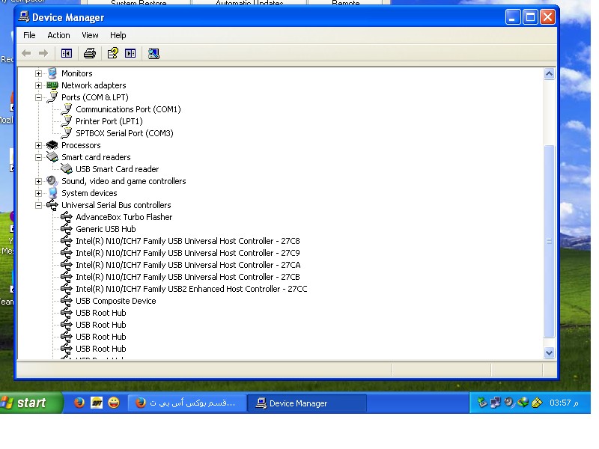
Task: Click the action pane toolbar icon next to Properties
Action: [130, 53]
